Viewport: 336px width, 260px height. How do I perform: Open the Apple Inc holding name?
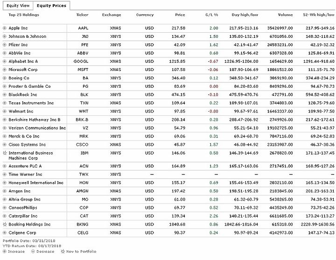[x=18, y=28]
